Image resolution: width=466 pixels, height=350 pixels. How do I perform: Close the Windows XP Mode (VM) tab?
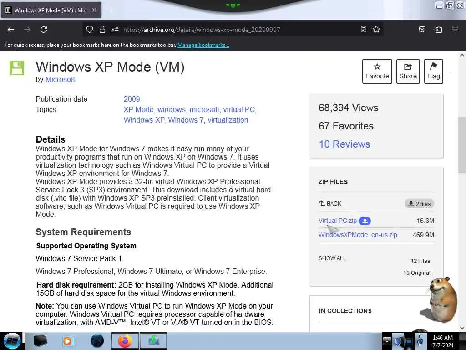tap(94, 10)
